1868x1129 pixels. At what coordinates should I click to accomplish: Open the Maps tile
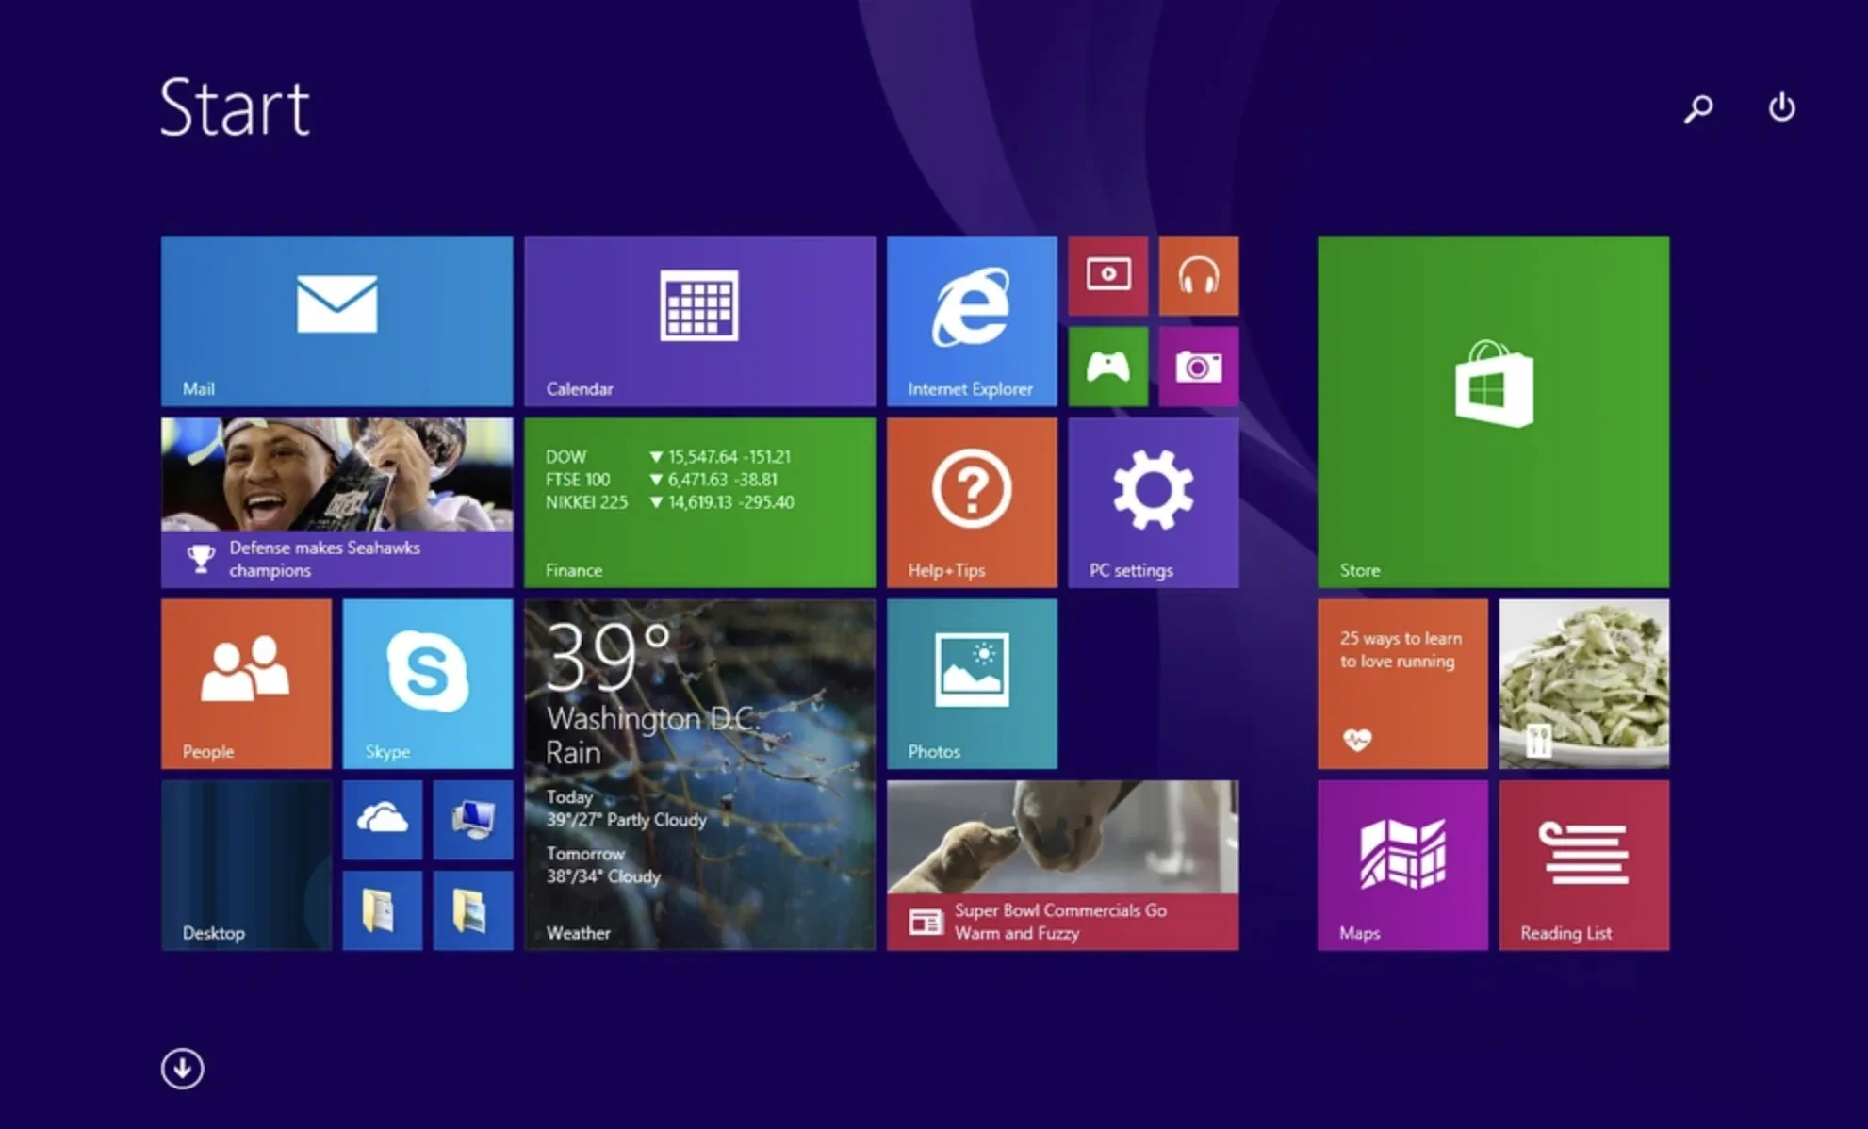tap(1402, 865)
